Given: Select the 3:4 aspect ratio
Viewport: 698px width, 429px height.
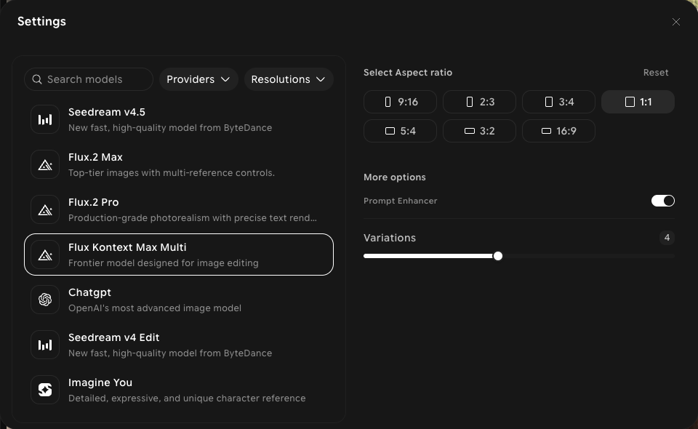Looking at the screenshot, I should click(558, 102).
